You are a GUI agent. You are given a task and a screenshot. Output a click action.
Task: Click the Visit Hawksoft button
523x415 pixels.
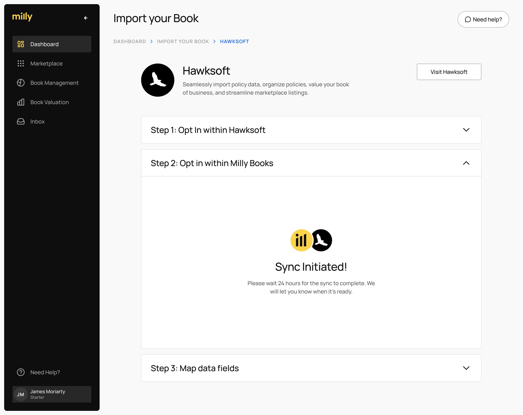pyautogui.click(x=449, y=72)
